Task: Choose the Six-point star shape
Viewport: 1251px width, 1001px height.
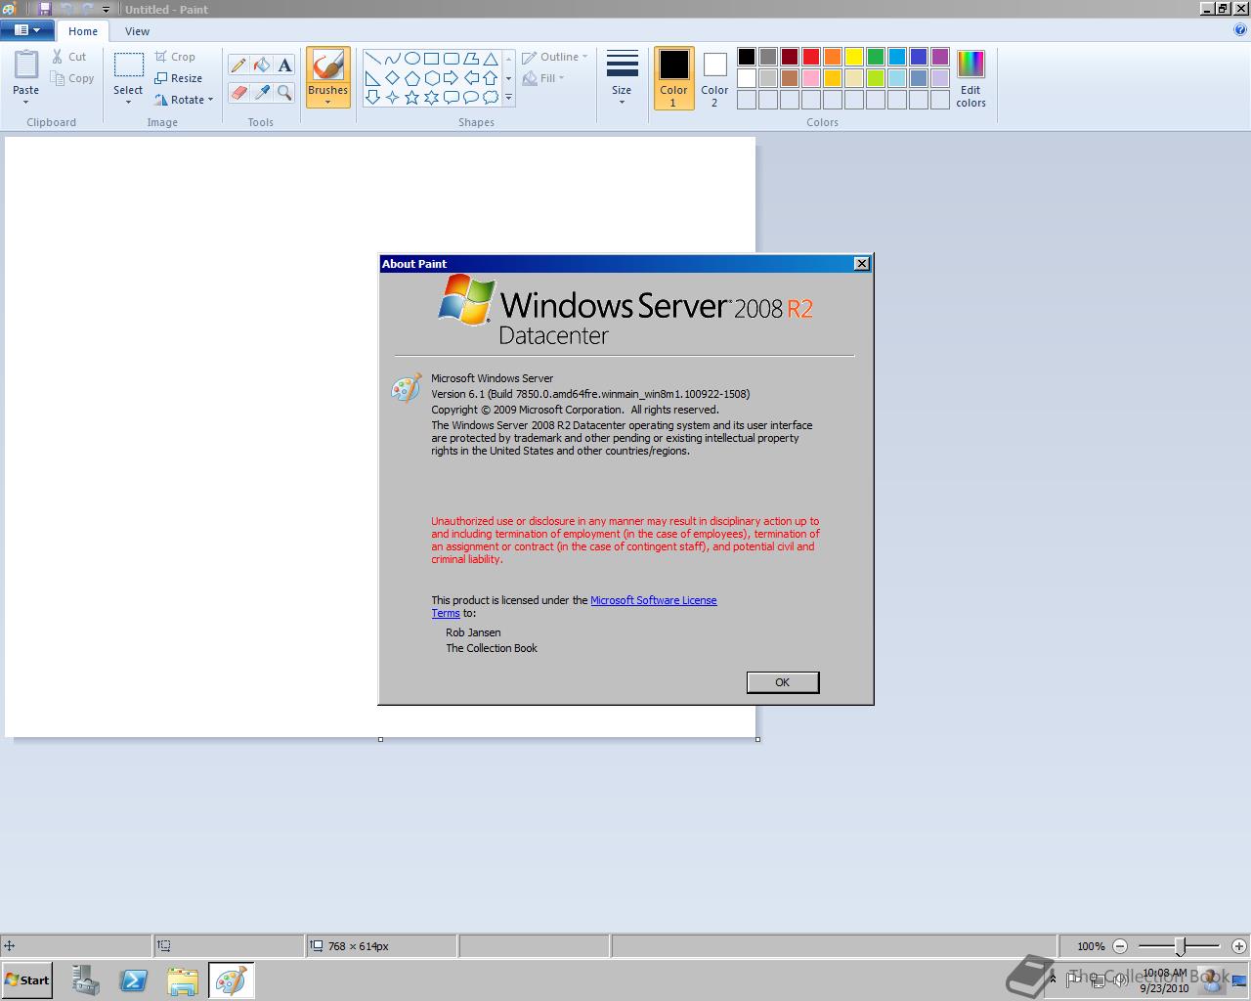Action: (x=431, y=98)
